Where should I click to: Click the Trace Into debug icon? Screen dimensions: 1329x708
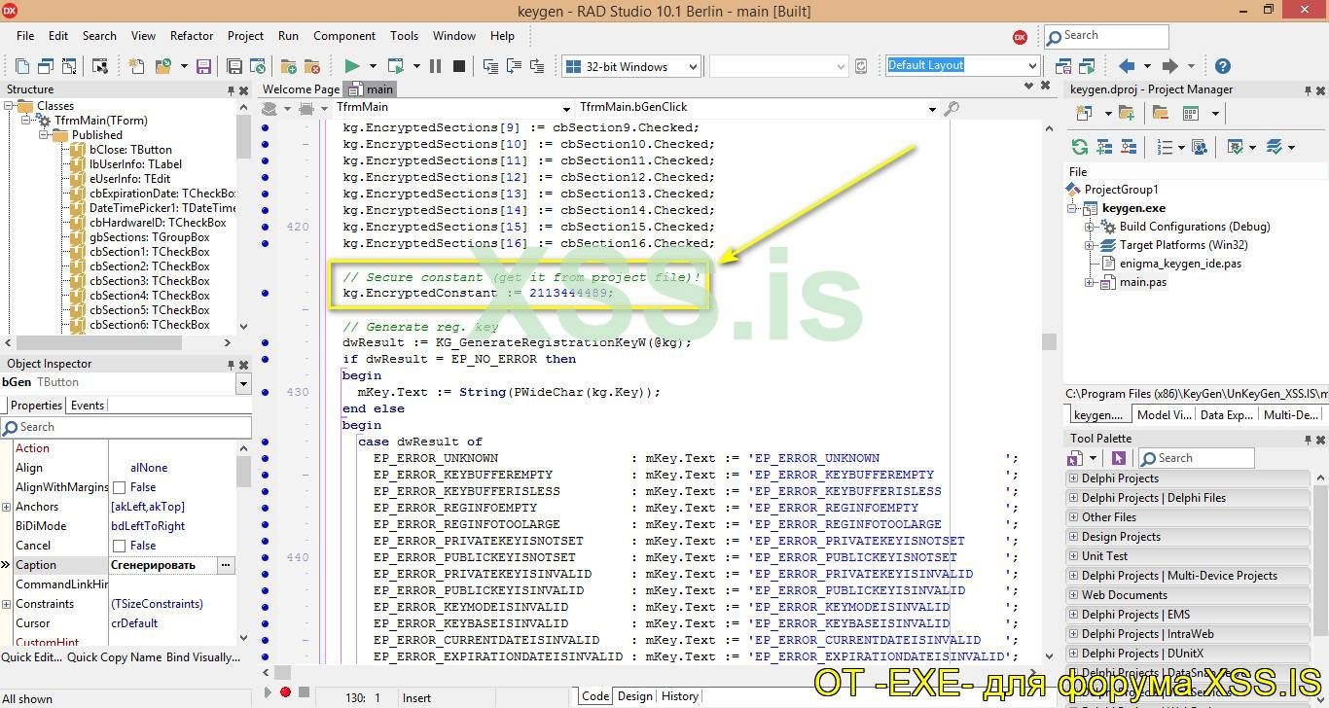pos(489,66)
